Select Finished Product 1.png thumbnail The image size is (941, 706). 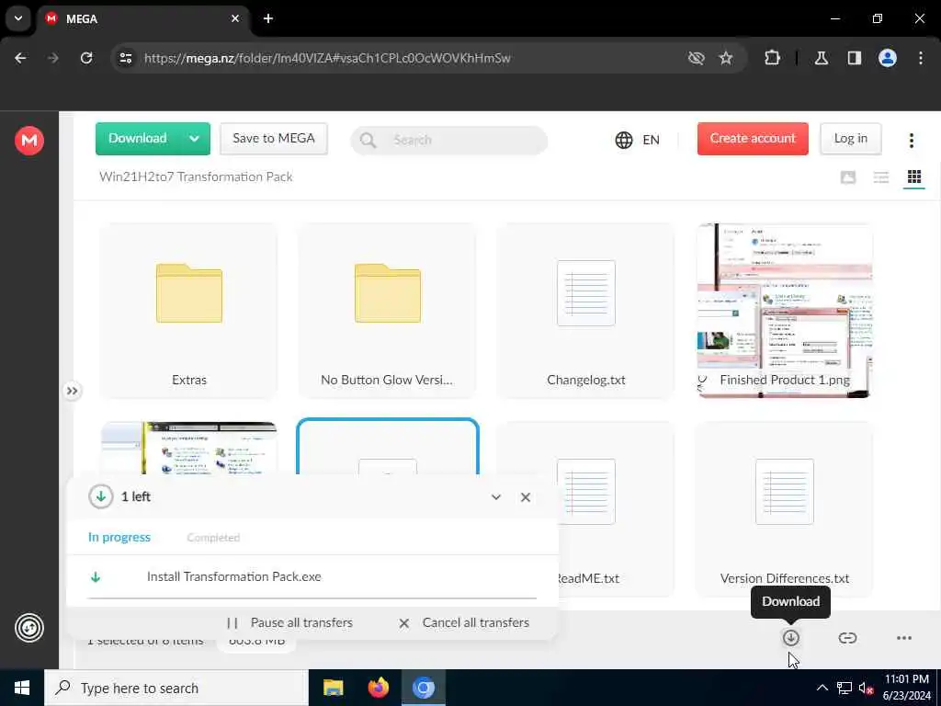(785, 311)
